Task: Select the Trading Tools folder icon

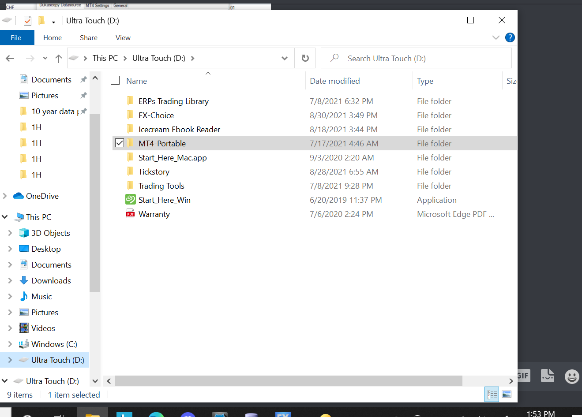Action: click(130, 186)
